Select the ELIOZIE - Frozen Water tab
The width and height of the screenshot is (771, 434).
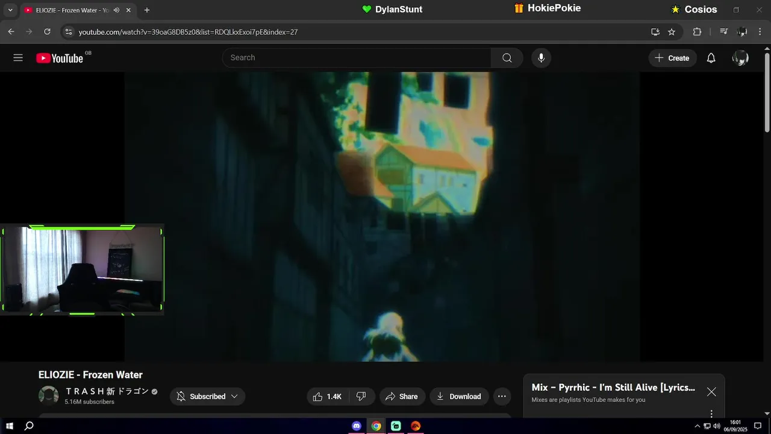pos(71,10)
